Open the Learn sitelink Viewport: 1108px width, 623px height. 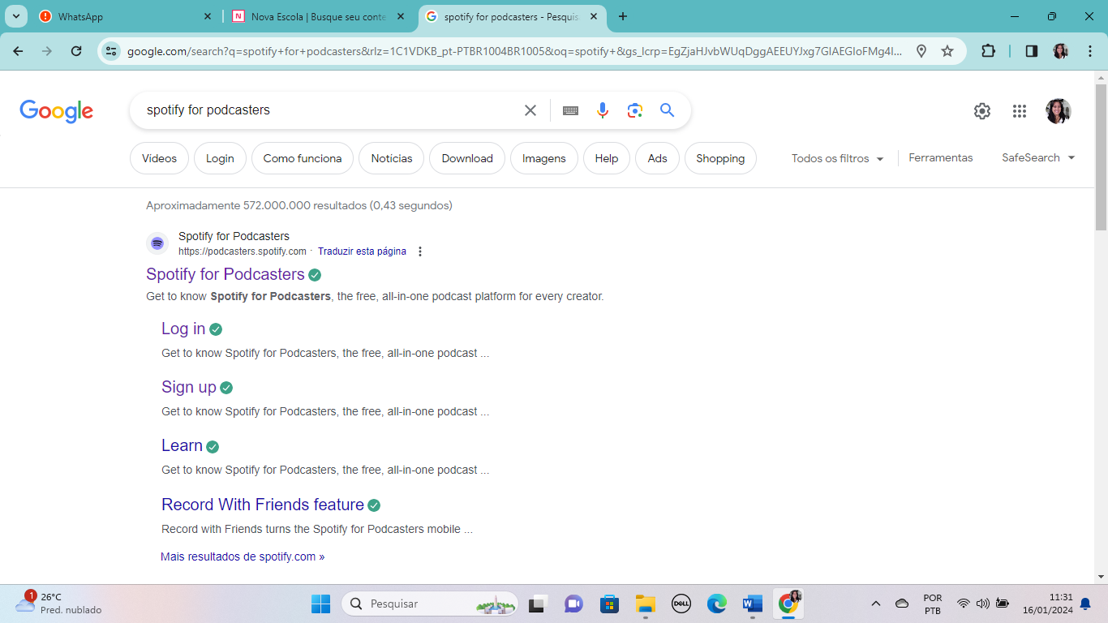pos(182,445)
